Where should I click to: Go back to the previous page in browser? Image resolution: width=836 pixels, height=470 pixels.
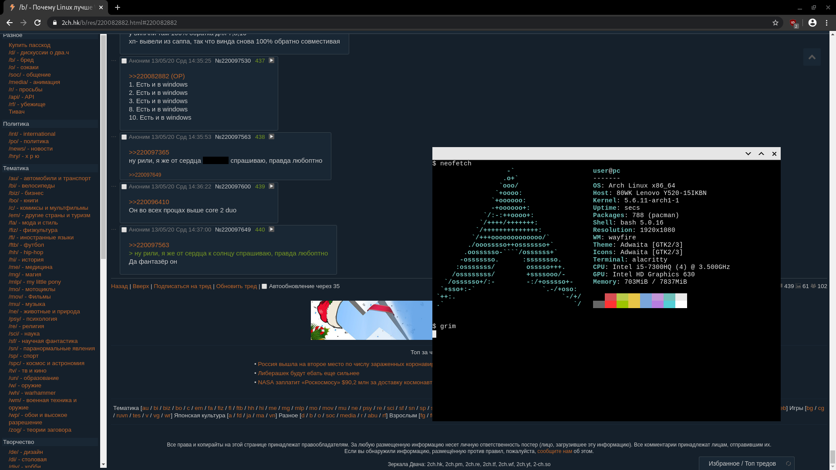(x=10, y=23)
